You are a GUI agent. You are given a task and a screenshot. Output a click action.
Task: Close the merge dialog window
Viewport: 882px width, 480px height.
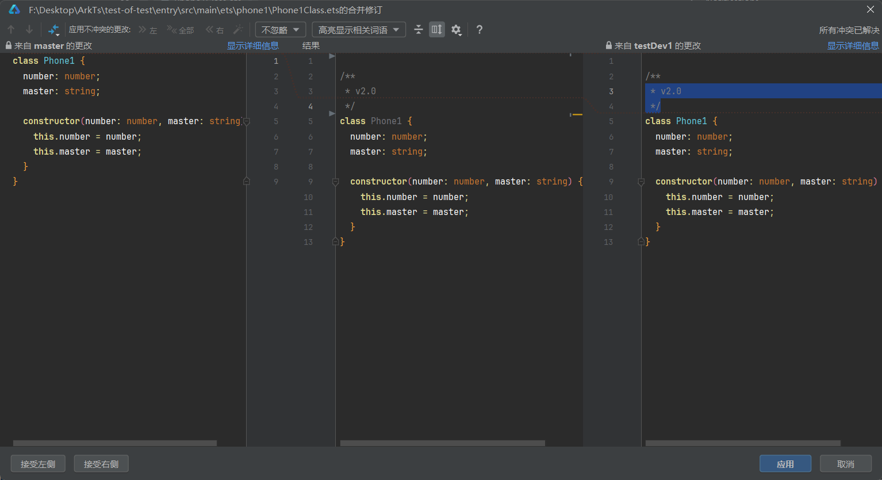click(x=871, y=9)
